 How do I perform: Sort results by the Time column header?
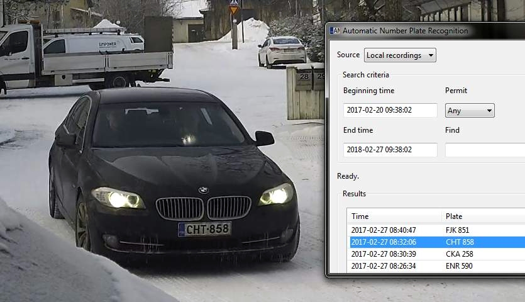393,216
